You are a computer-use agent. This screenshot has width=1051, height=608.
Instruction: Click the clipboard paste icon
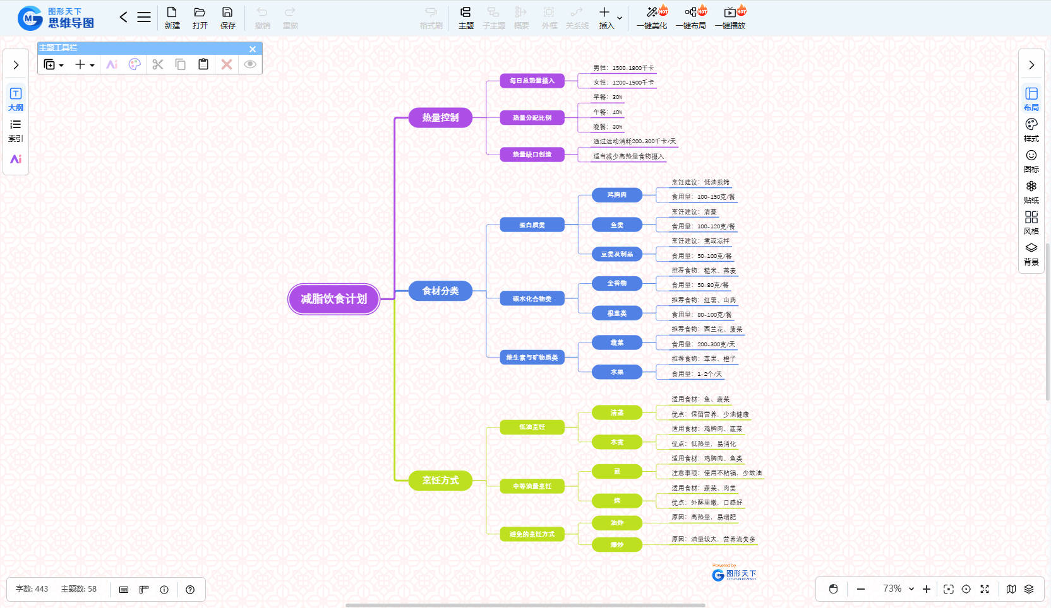point(203,64)
